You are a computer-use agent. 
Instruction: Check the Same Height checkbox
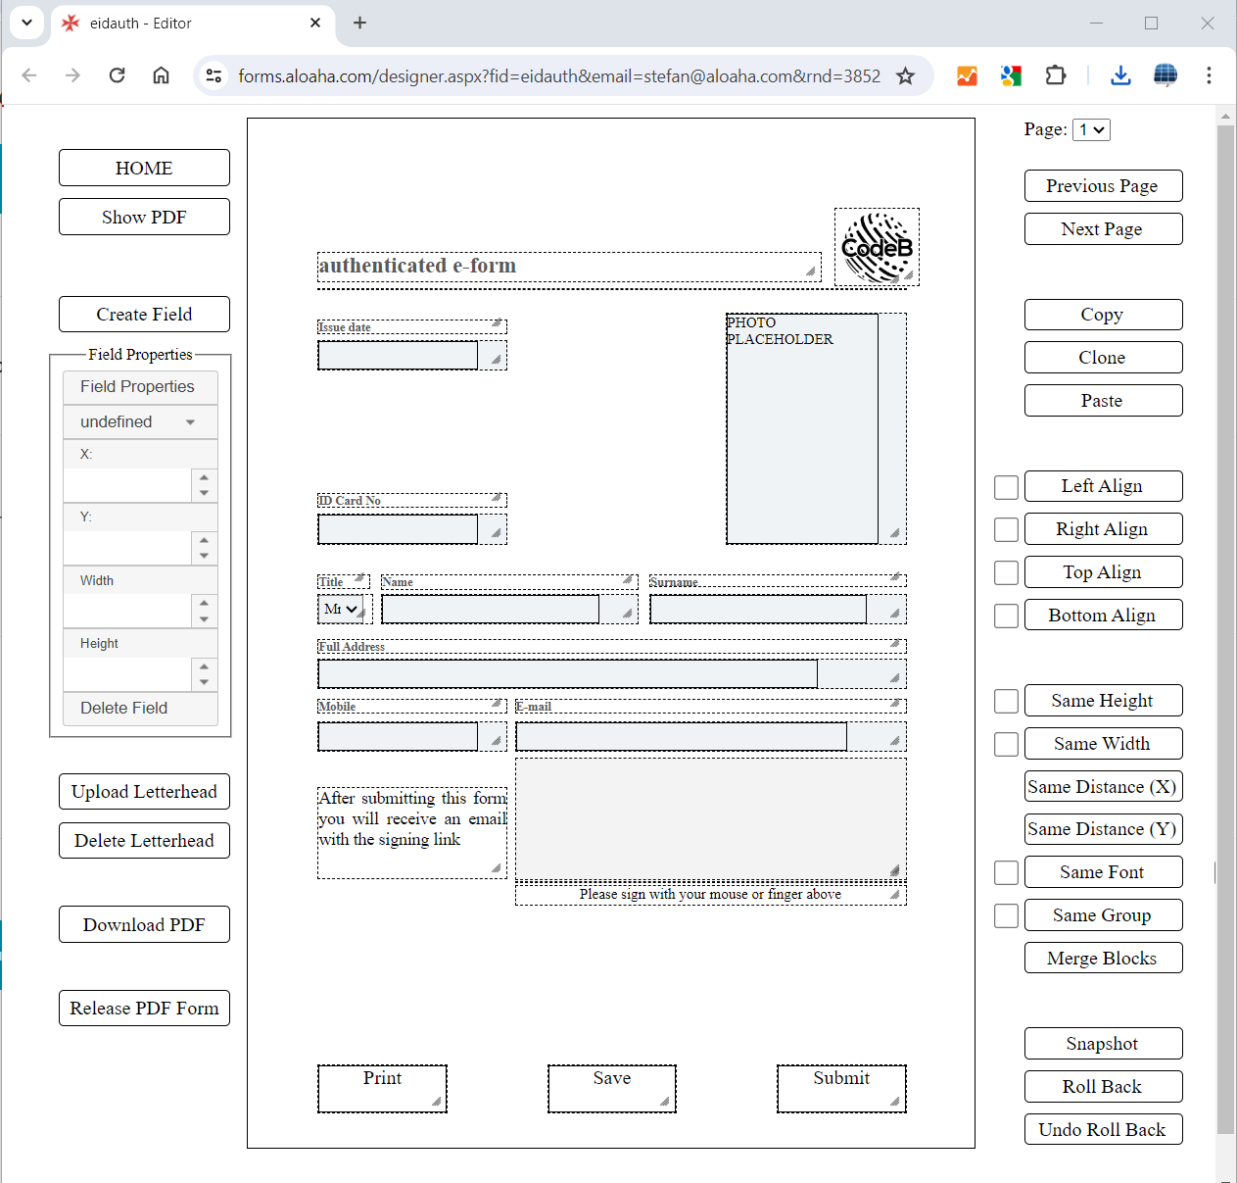1006,701
